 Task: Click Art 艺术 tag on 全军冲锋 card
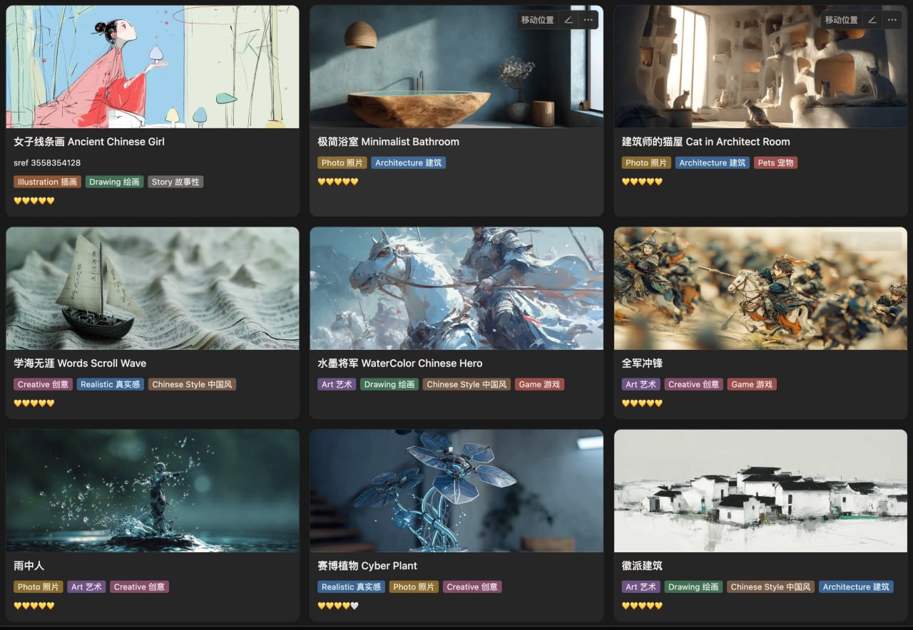[x=641, y=385]
